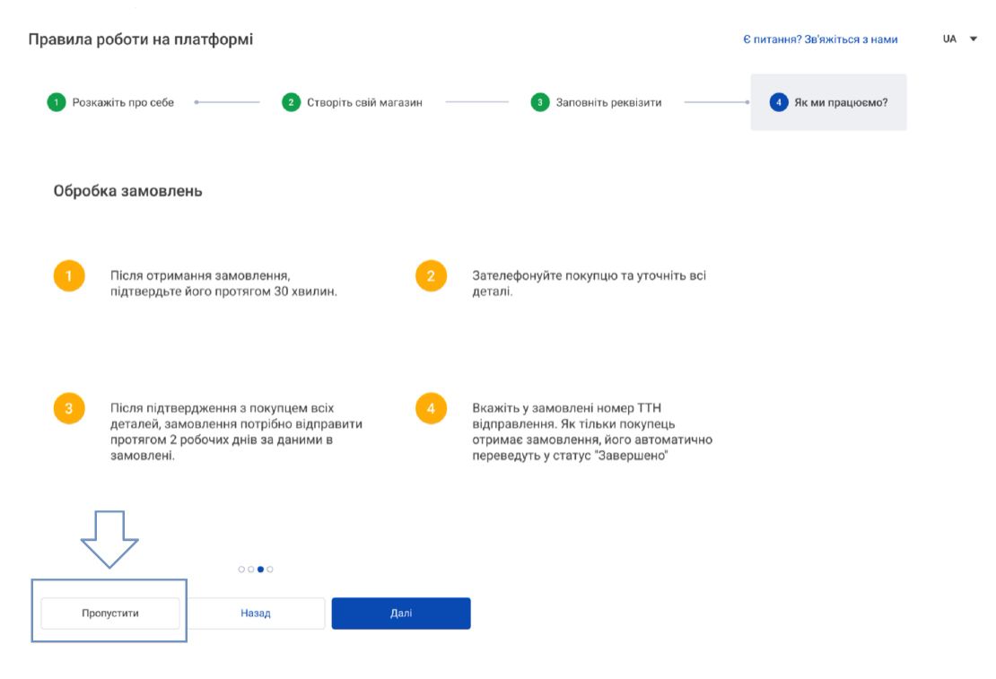Jump to first slide pagination dot

point(241,569)
